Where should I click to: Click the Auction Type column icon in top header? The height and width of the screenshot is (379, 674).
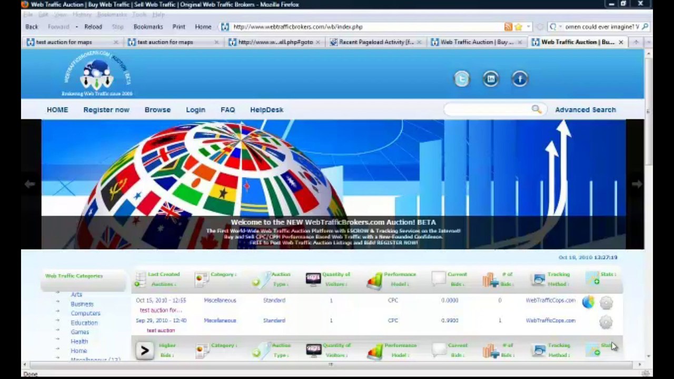tap(260, 280)
